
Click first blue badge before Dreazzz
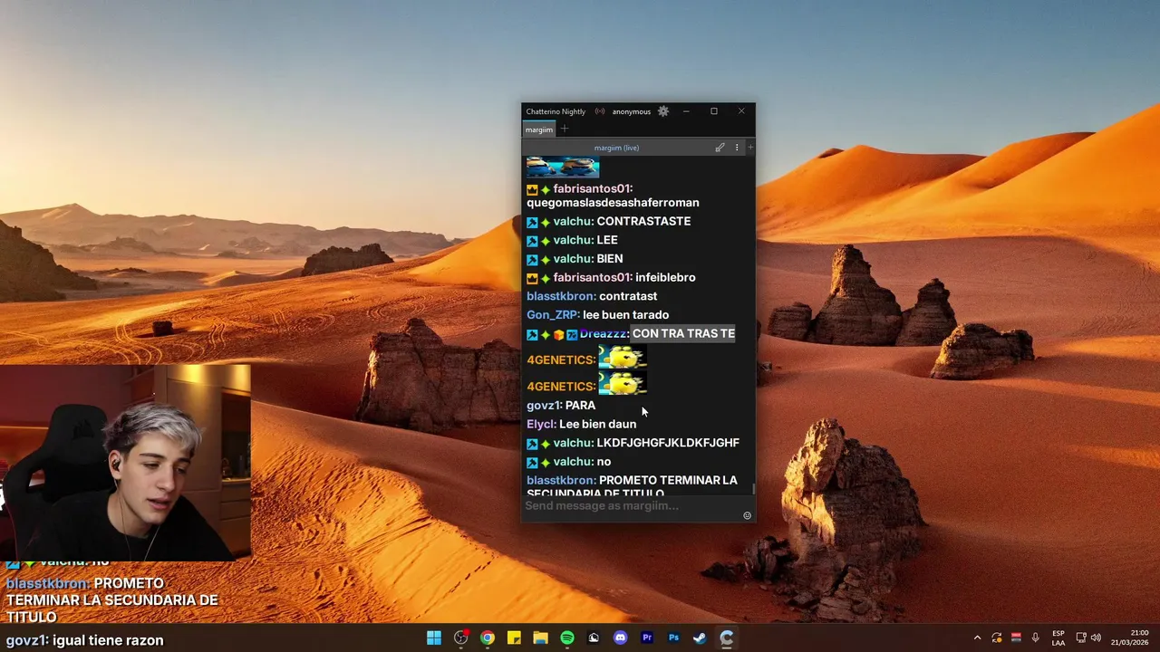[x=532, y=335]
